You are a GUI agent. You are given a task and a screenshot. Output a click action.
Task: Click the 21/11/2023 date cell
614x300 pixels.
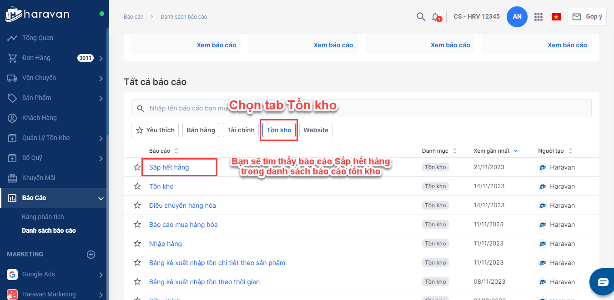click(489, 167)
